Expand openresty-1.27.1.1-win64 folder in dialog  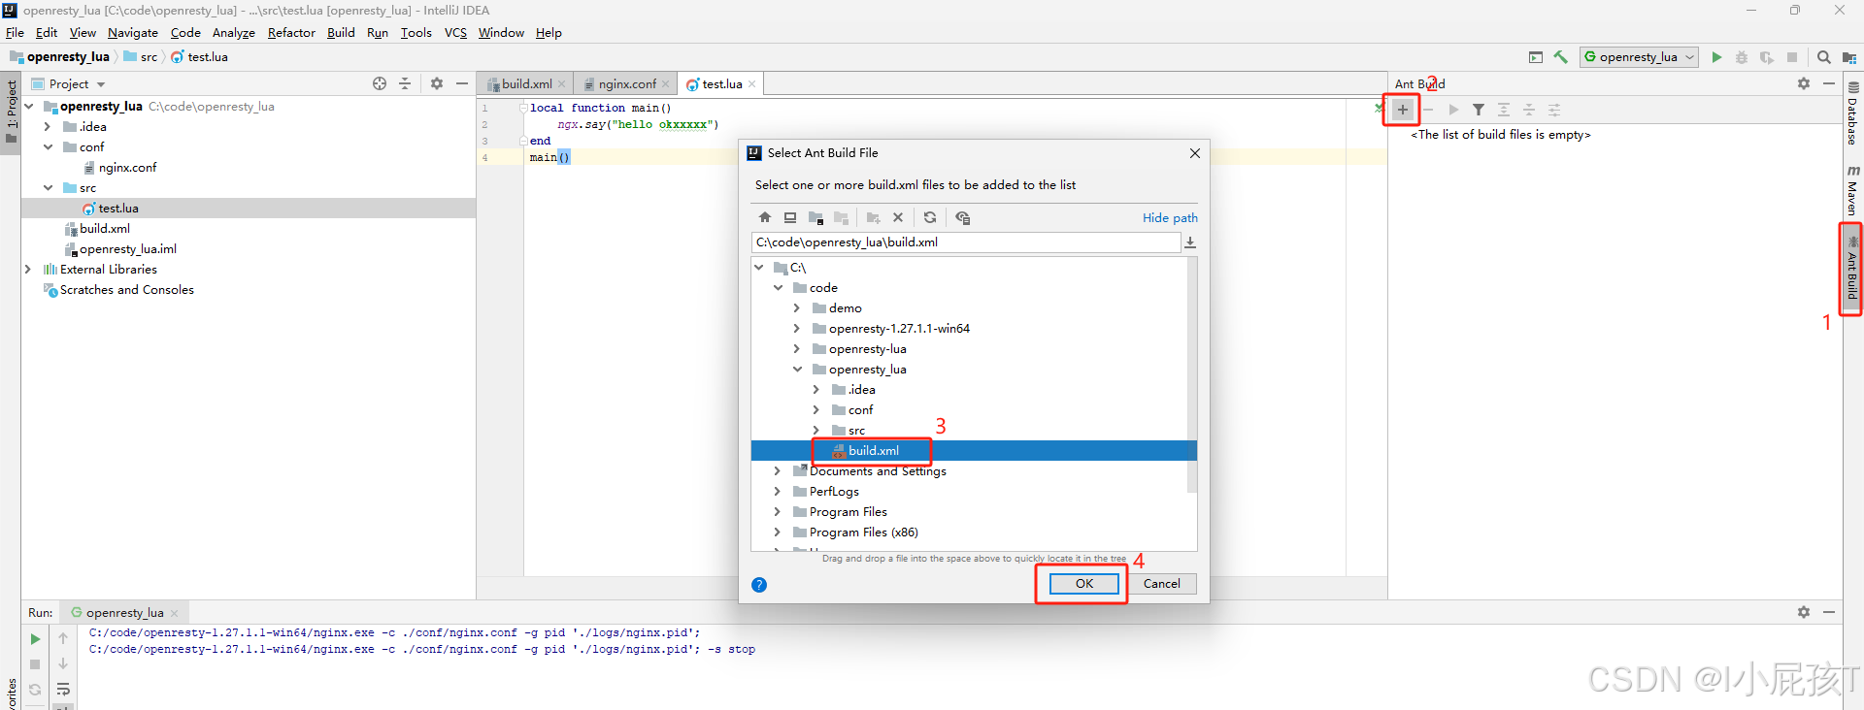point(797,329)
